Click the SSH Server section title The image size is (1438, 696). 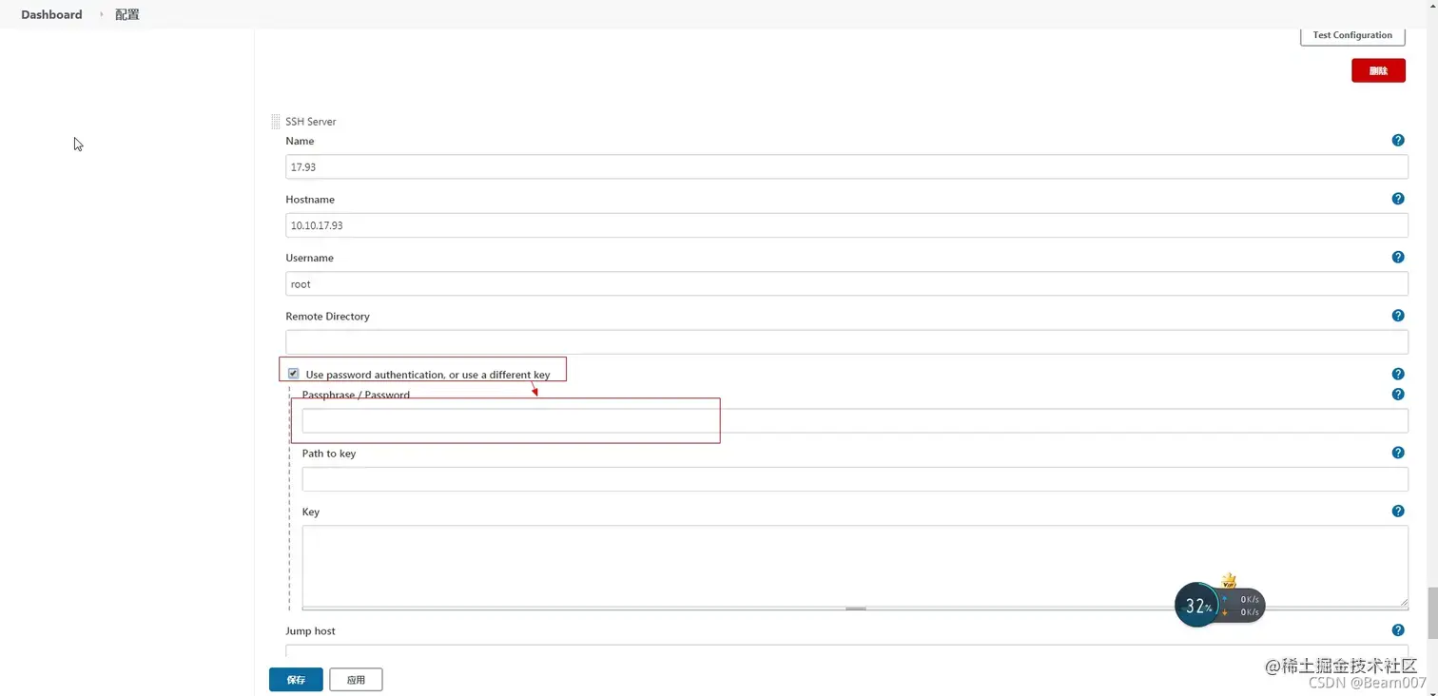[311, 122]
